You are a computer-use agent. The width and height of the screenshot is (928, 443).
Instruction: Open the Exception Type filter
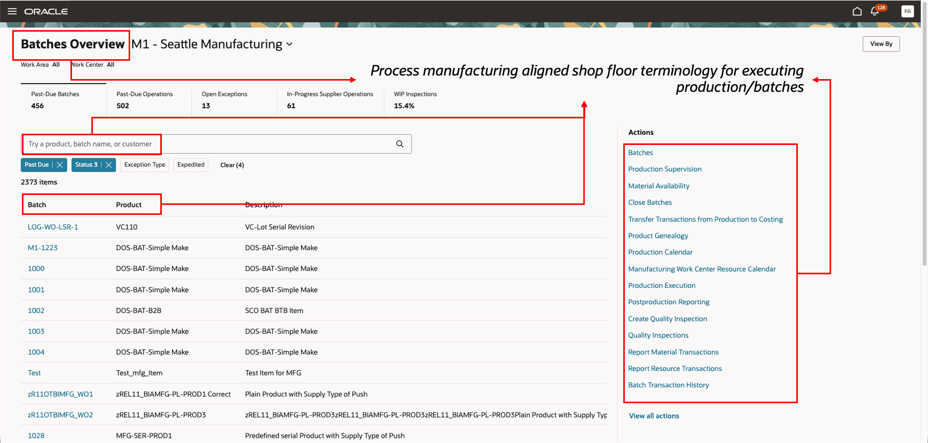coord(144,165)
